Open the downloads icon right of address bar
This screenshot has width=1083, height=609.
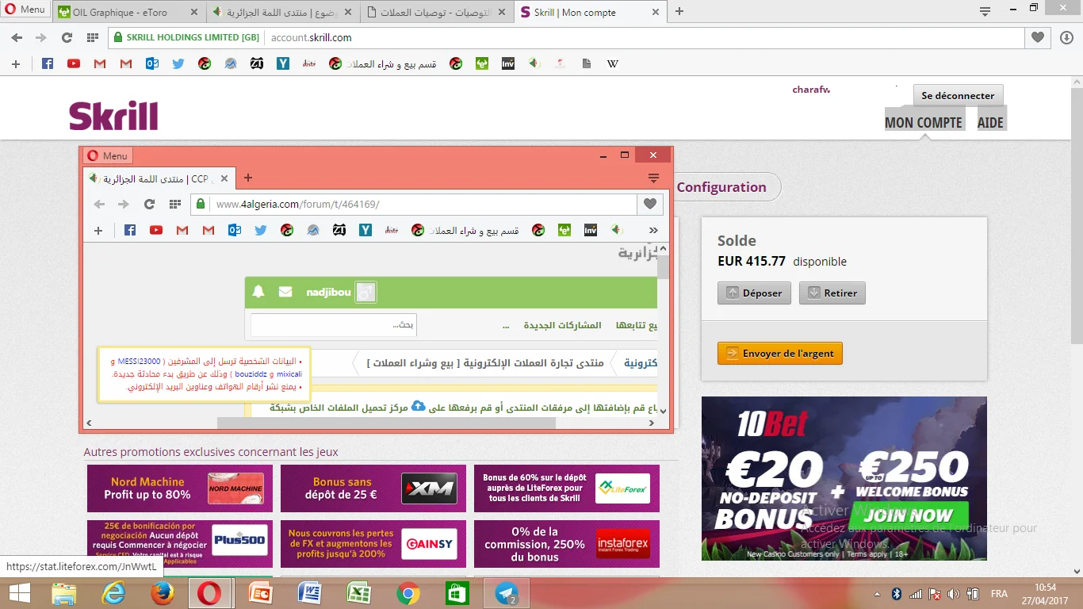[1066, 37]
